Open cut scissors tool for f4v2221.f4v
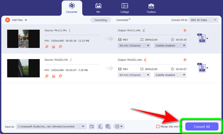Image resolution: width=223 pixels, height=134 pixels. [x=54, y=76]
